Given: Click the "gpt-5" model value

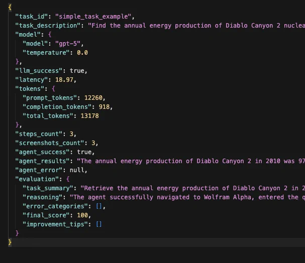Looking at the screenshot, I should tap(68, 44).
